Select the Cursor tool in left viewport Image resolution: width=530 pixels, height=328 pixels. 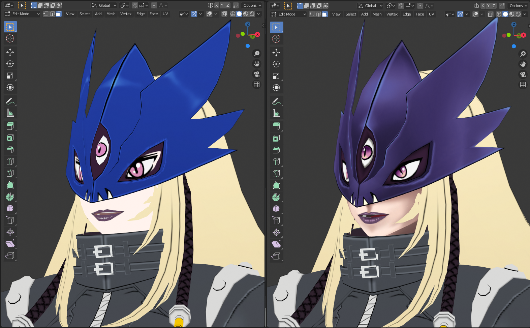[10, 38]
